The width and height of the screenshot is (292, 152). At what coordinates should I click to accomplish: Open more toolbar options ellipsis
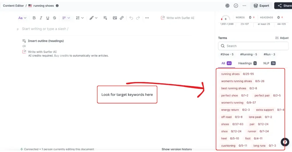pos(147,18)
